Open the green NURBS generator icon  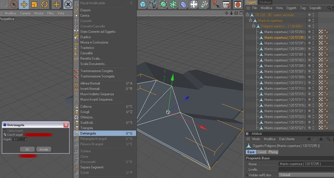[163, 4]
